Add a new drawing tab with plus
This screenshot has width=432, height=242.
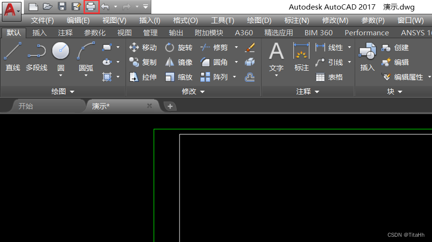[x=170, y=106]
